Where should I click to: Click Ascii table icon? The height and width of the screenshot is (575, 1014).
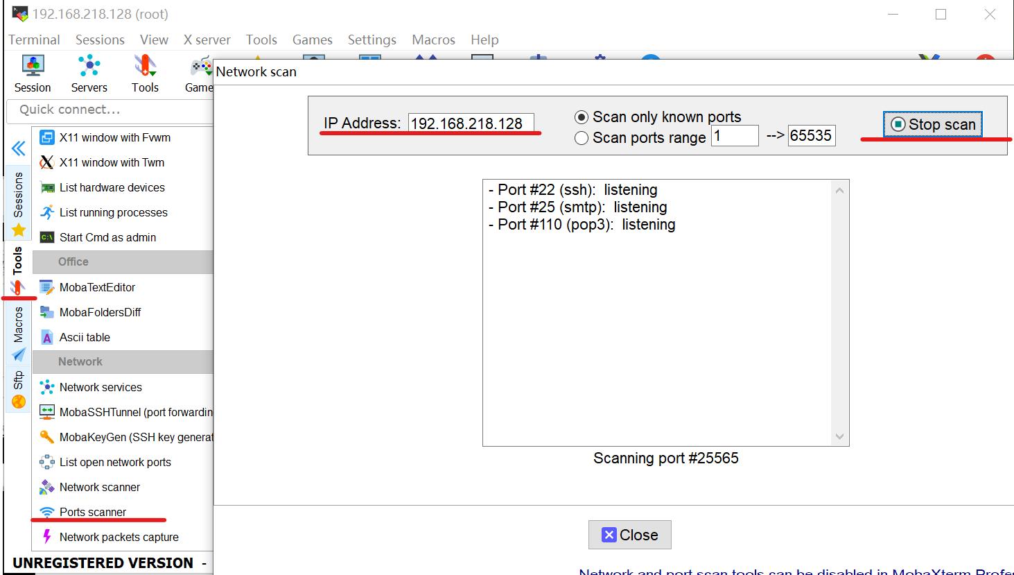46,337
